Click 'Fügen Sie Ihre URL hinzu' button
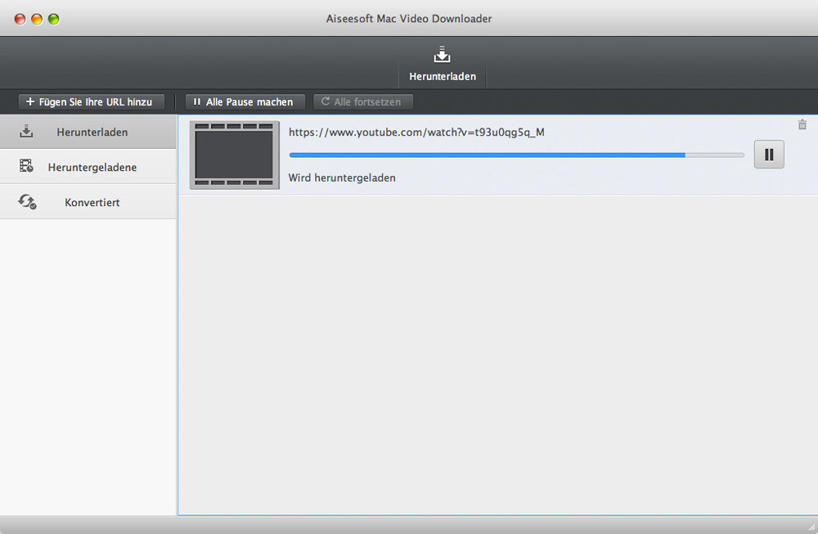Screen dimensions: 818x534 [92, 101]
